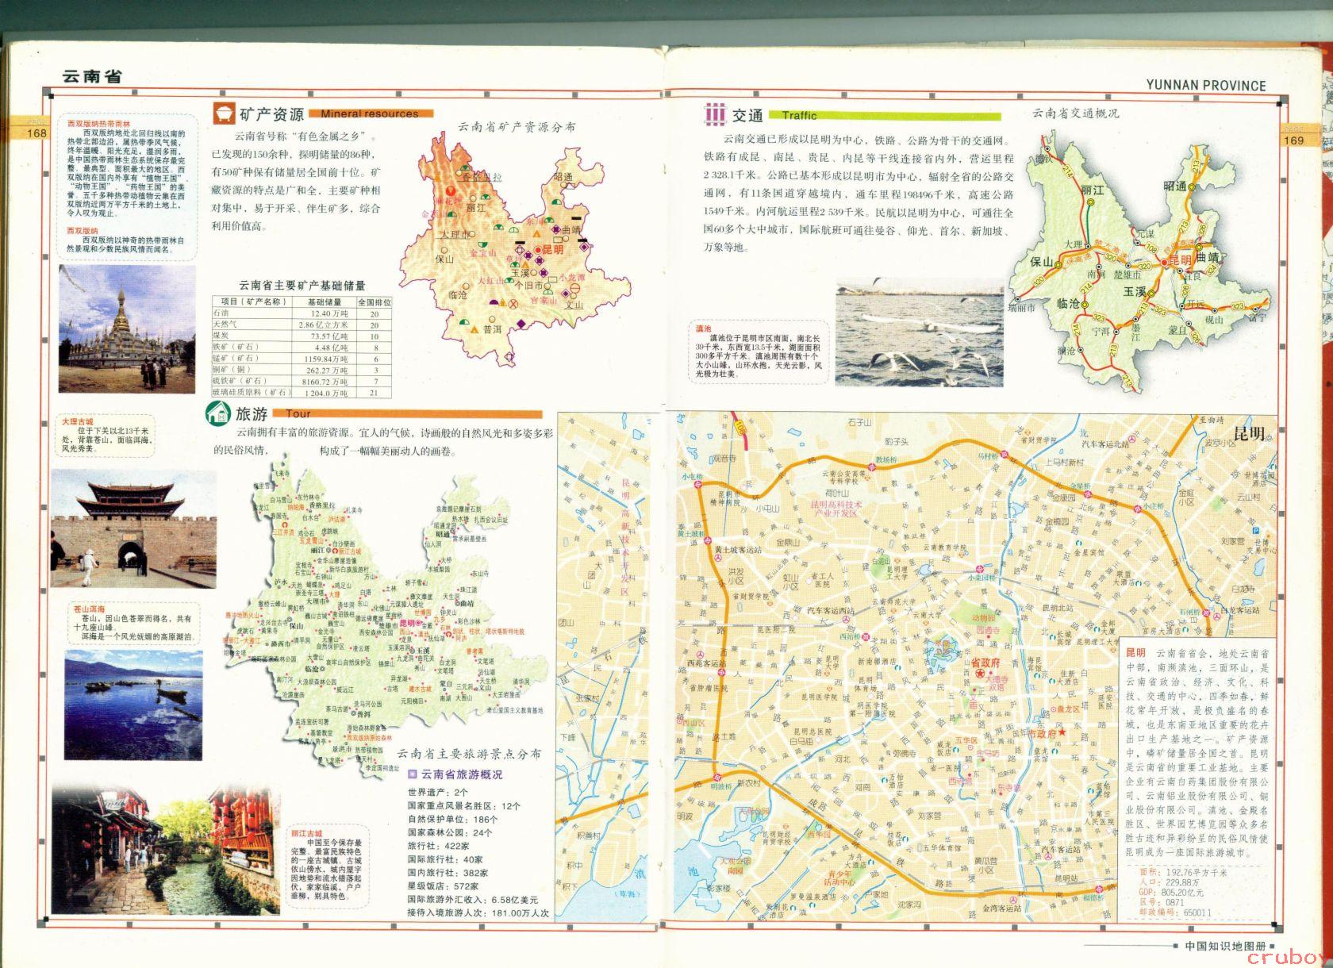Click the 云南省矿产资源分布 map title
This screenshot has width=1333, height=968.
(517, 127)
